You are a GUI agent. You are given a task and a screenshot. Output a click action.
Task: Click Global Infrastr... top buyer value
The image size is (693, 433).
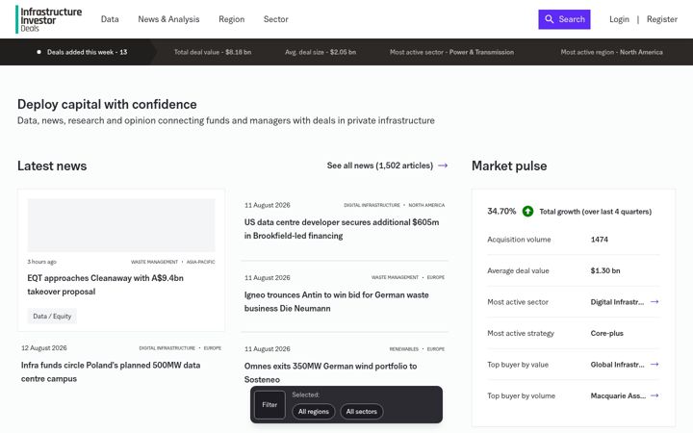617,365
